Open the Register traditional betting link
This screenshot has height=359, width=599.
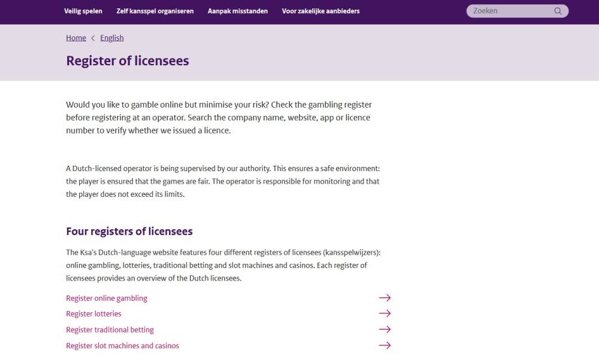pyautogui.click(x=110, y=330)
